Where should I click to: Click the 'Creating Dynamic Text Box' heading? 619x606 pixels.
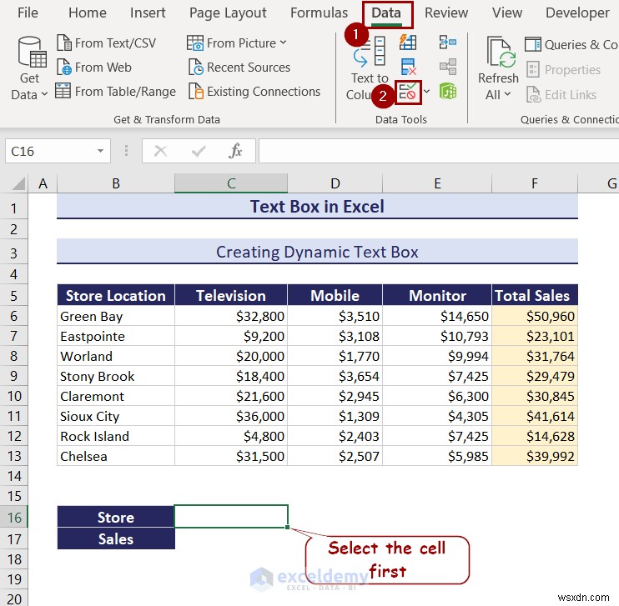pos(317,252)
